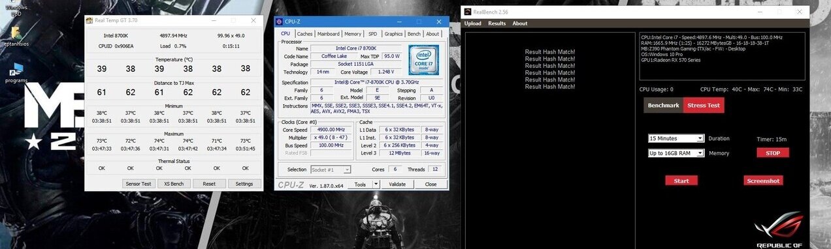Image resolution: width=831 pixels, height=249 pixels.
Task: Open the Graphics tab in CPU-Z
Action: 393,34
